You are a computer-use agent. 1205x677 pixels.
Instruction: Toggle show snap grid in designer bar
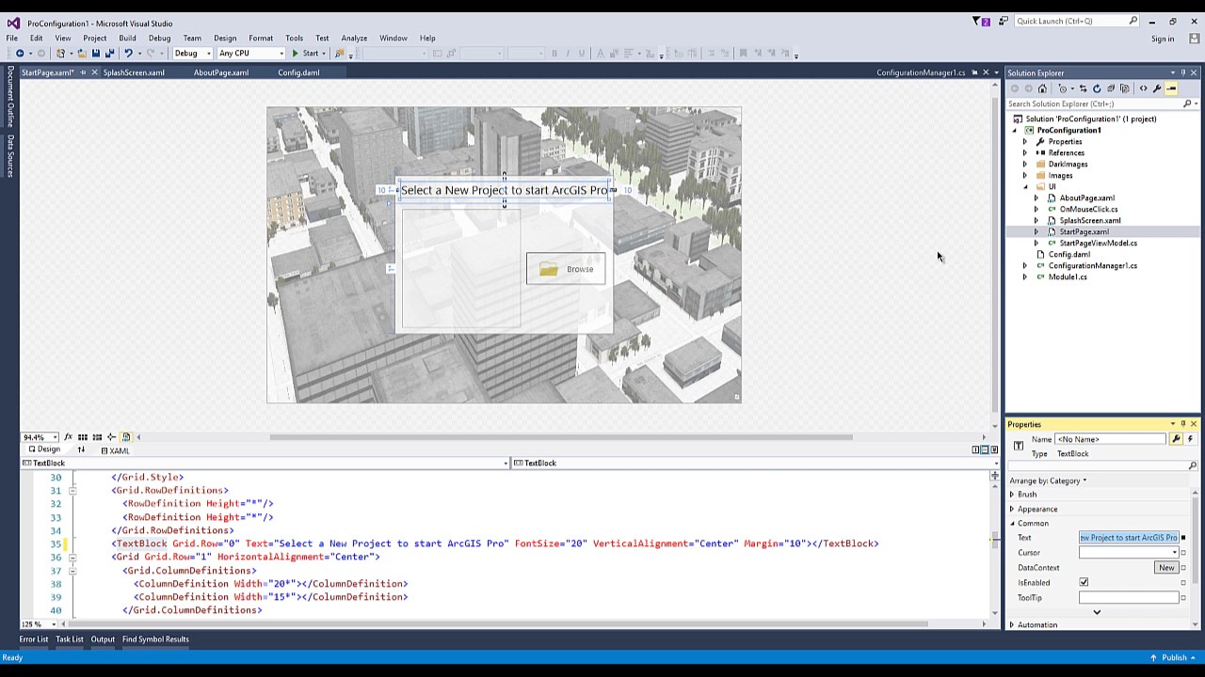(83, 437)
